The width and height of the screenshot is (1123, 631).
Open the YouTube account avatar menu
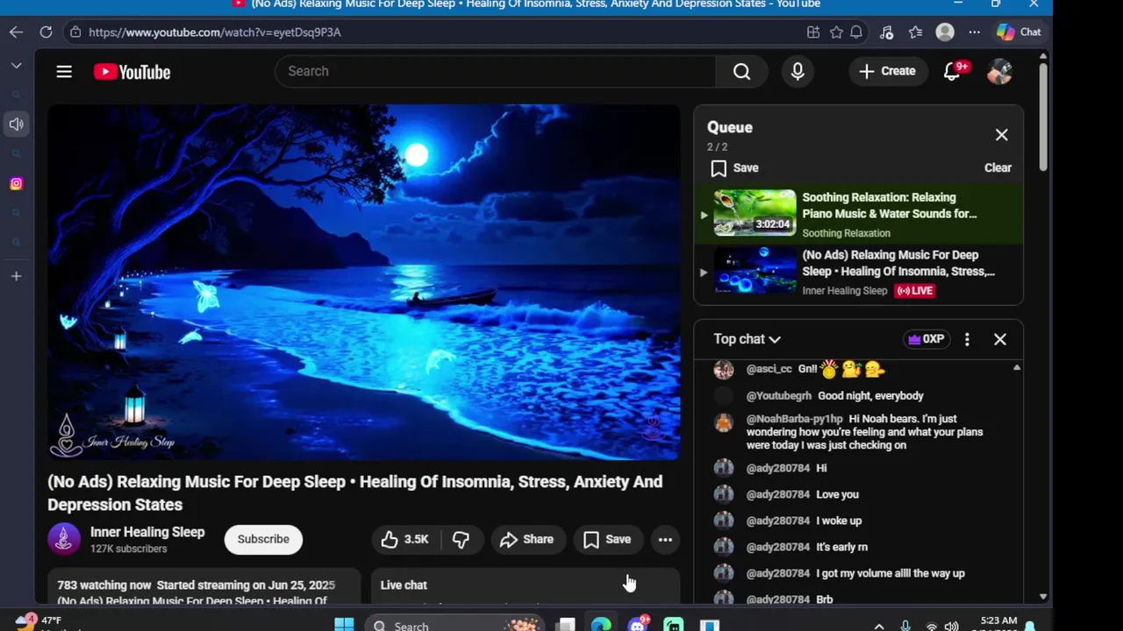tap(999, 72)
